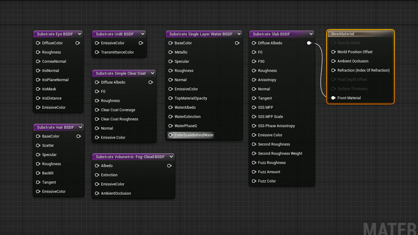Click the Refraction (Index Of Refraction) pin
The image size is (418, 235).
333,70
